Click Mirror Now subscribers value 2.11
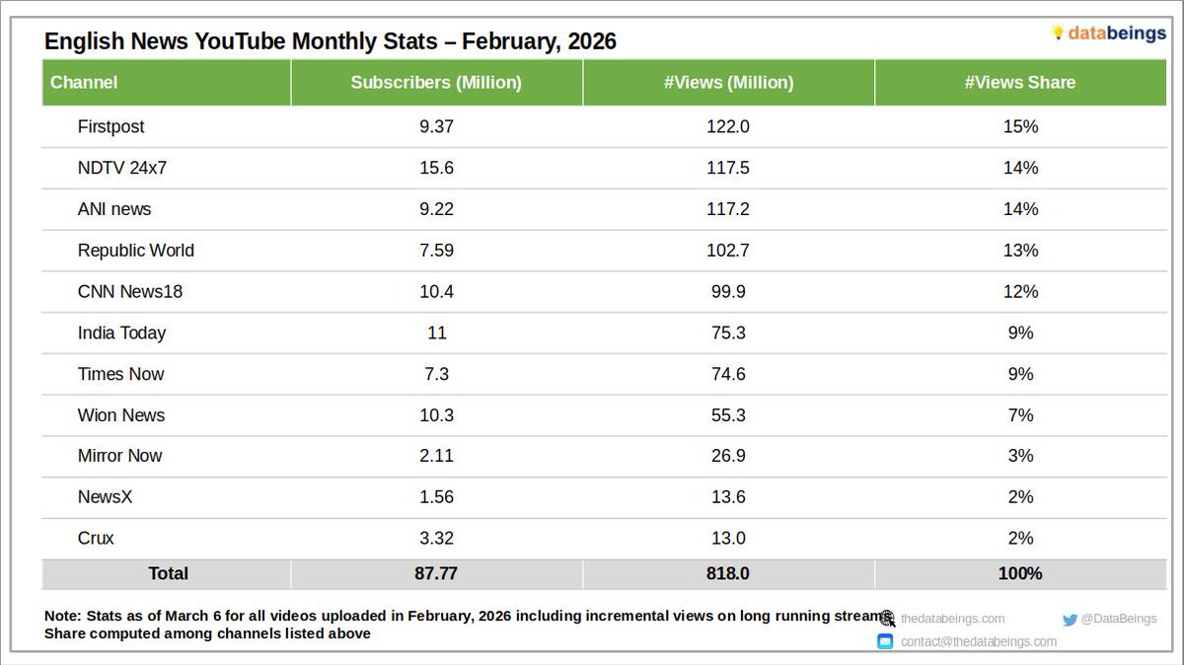Screen dimensions: 1184x665 point(436,456)
